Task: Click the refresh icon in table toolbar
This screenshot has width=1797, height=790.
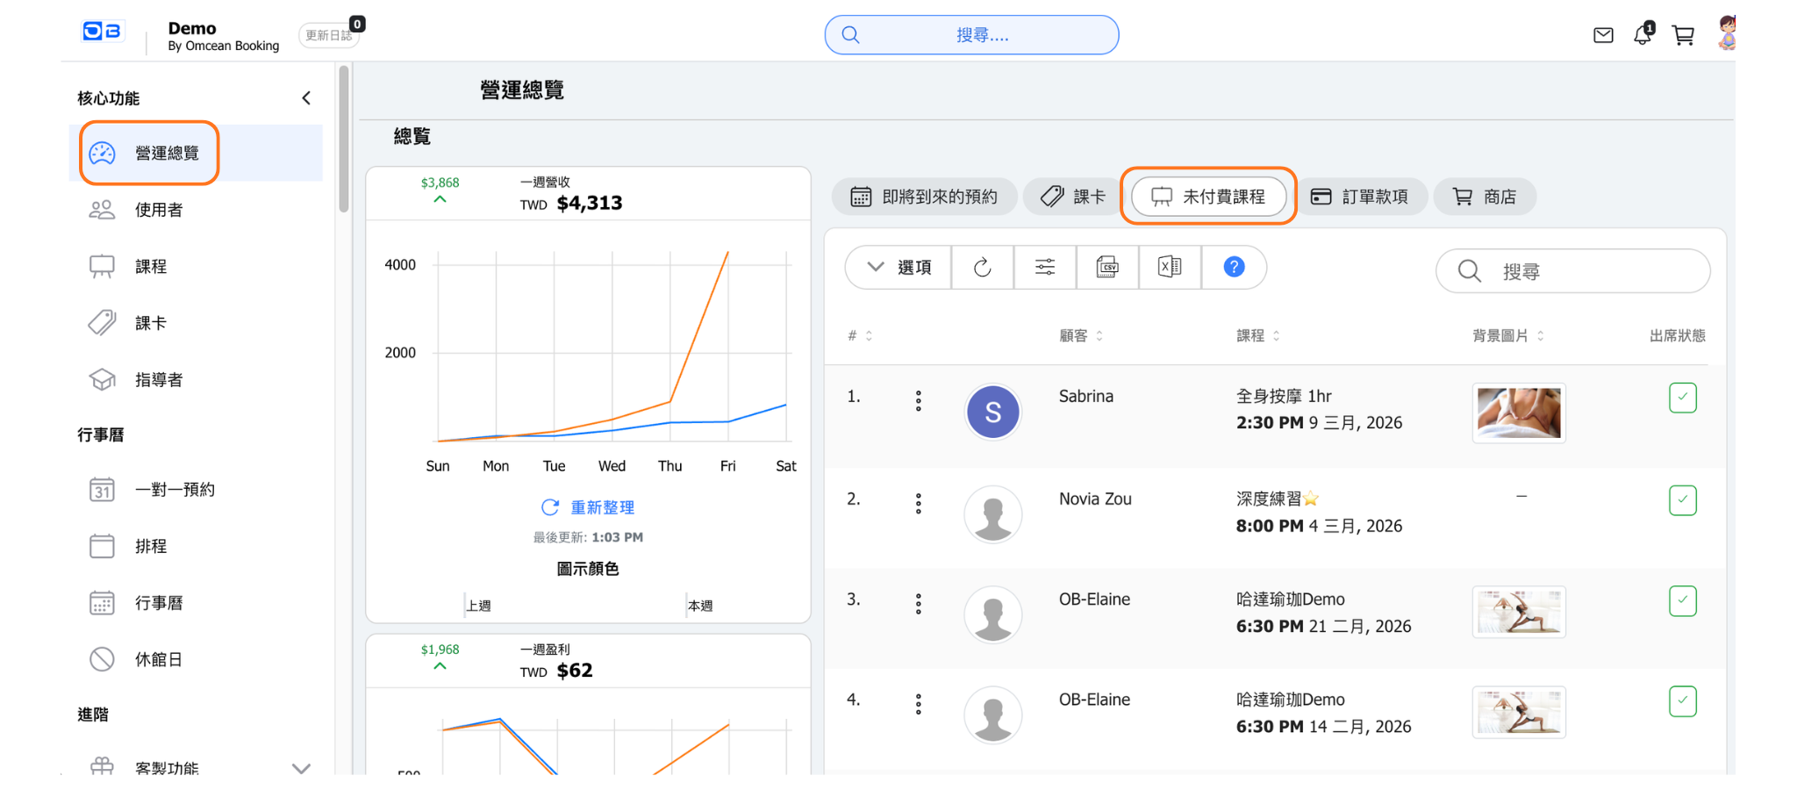Action: (x=982, y=268)
